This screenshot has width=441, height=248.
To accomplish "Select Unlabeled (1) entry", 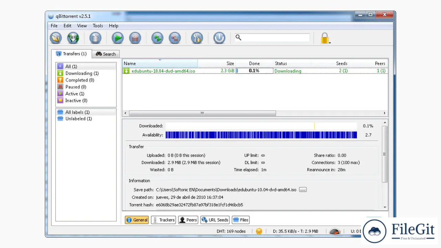I will [x=86, y=119].
